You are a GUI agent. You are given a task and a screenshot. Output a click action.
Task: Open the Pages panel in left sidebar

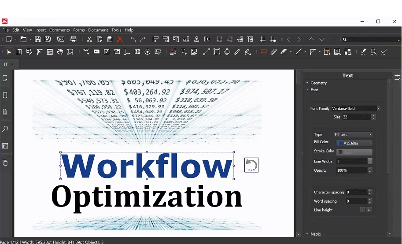coord(5,78)
